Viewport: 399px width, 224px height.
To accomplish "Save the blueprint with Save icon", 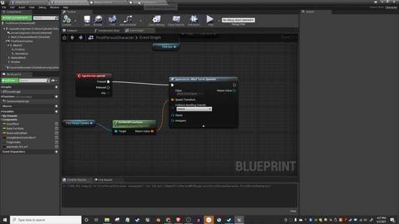I will click(x=87, y=21).
